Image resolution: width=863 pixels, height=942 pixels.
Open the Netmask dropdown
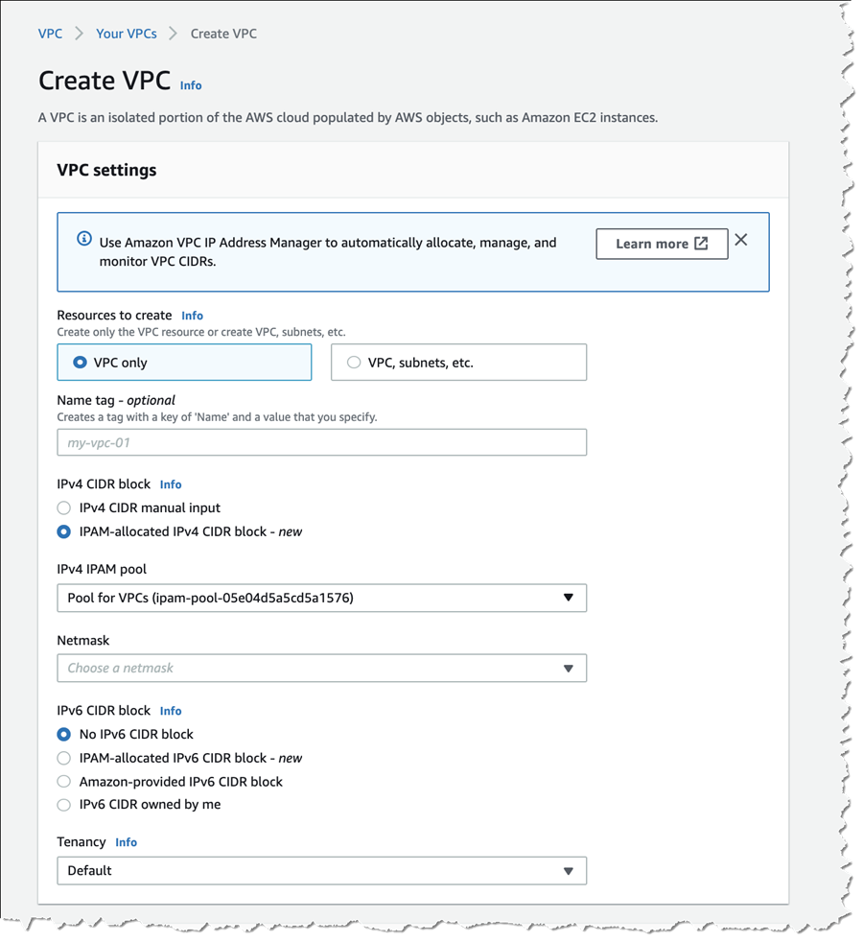pos(322,668)
